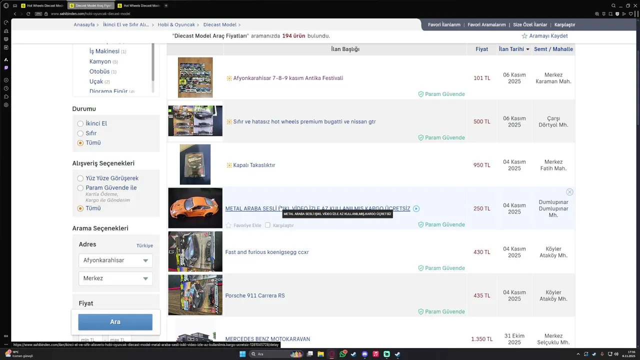Close the highlighted METAL ARABA row
The image size is (640, 360).
pos(569,192)
